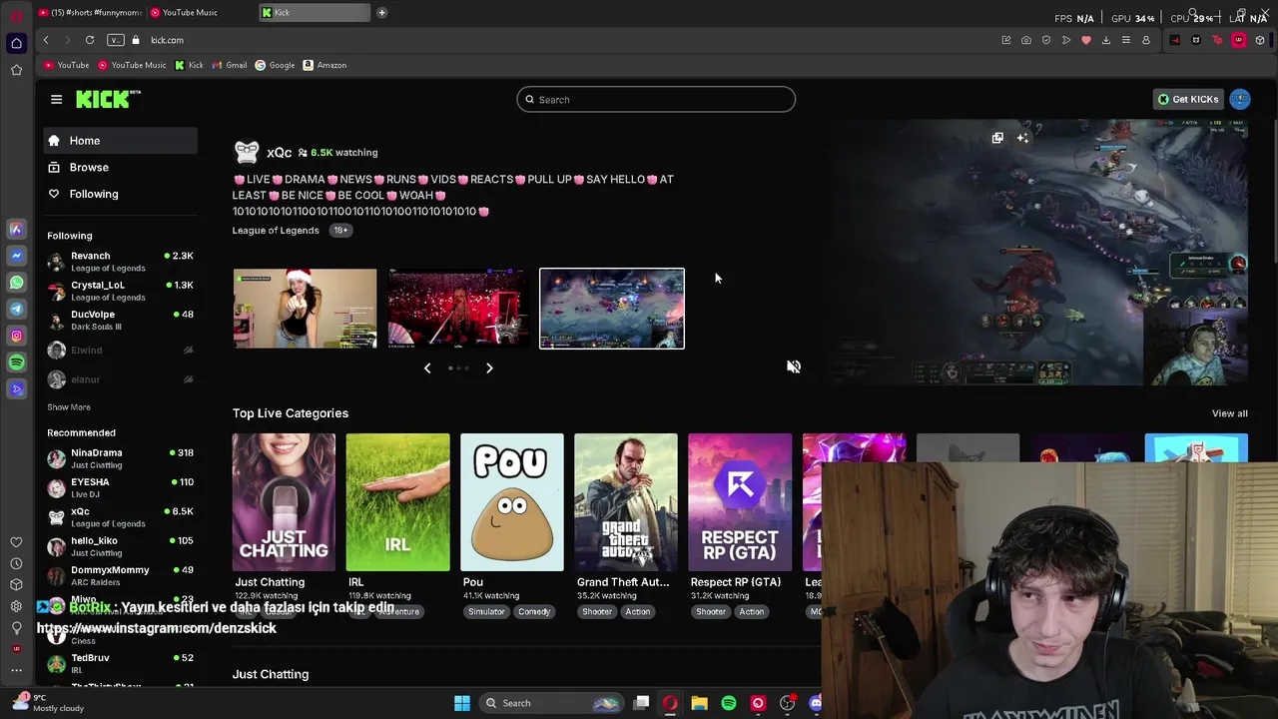Open Gmail bookmark in bookmarks bar
The height and width of the screenshot is (719, 1278).
[x=230, y=65]
